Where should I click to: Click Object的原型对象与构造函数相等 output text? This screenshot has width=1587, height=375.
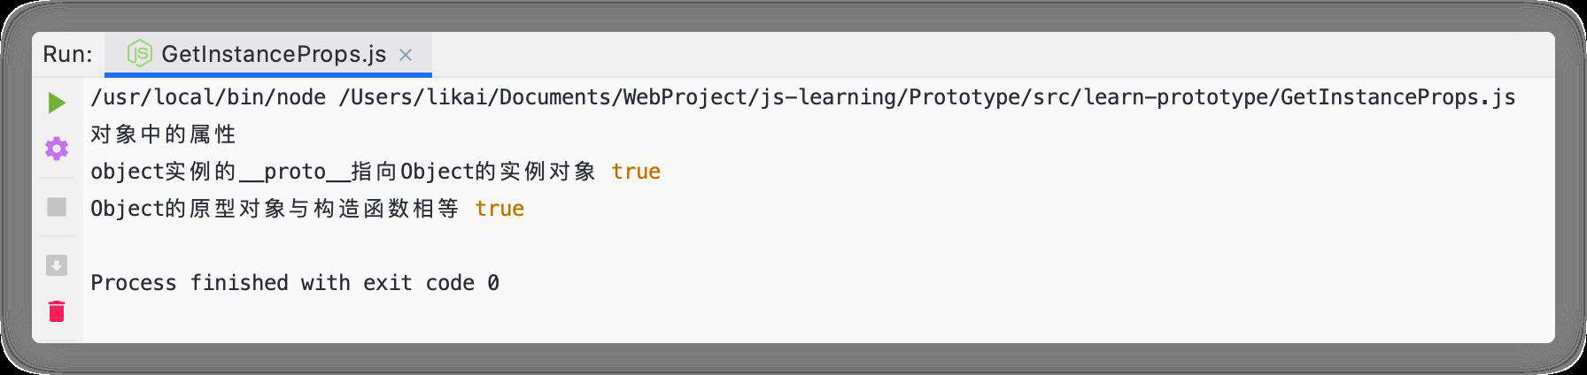coord(275,209)
